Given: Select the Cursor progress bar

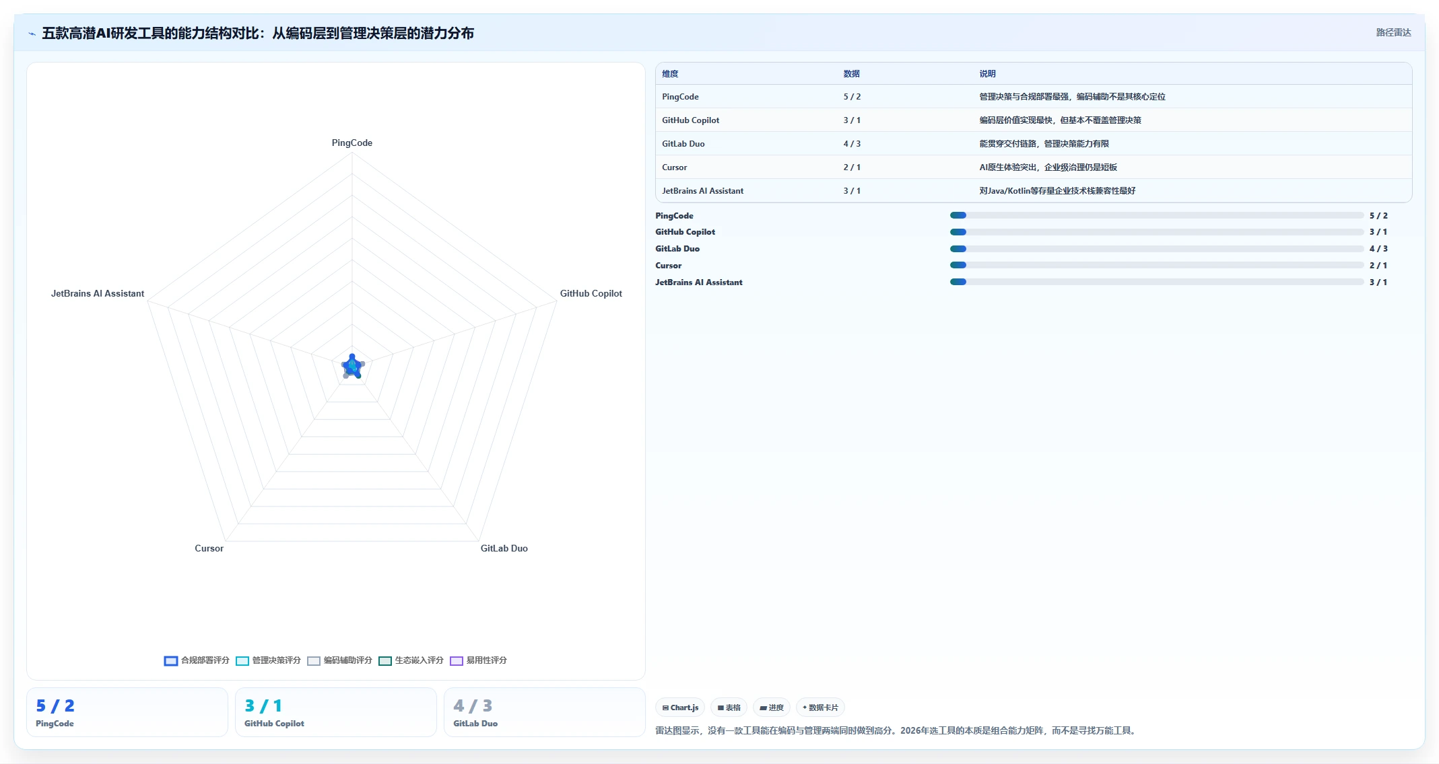Looking at the screenshot, I should pos(1157,266).
